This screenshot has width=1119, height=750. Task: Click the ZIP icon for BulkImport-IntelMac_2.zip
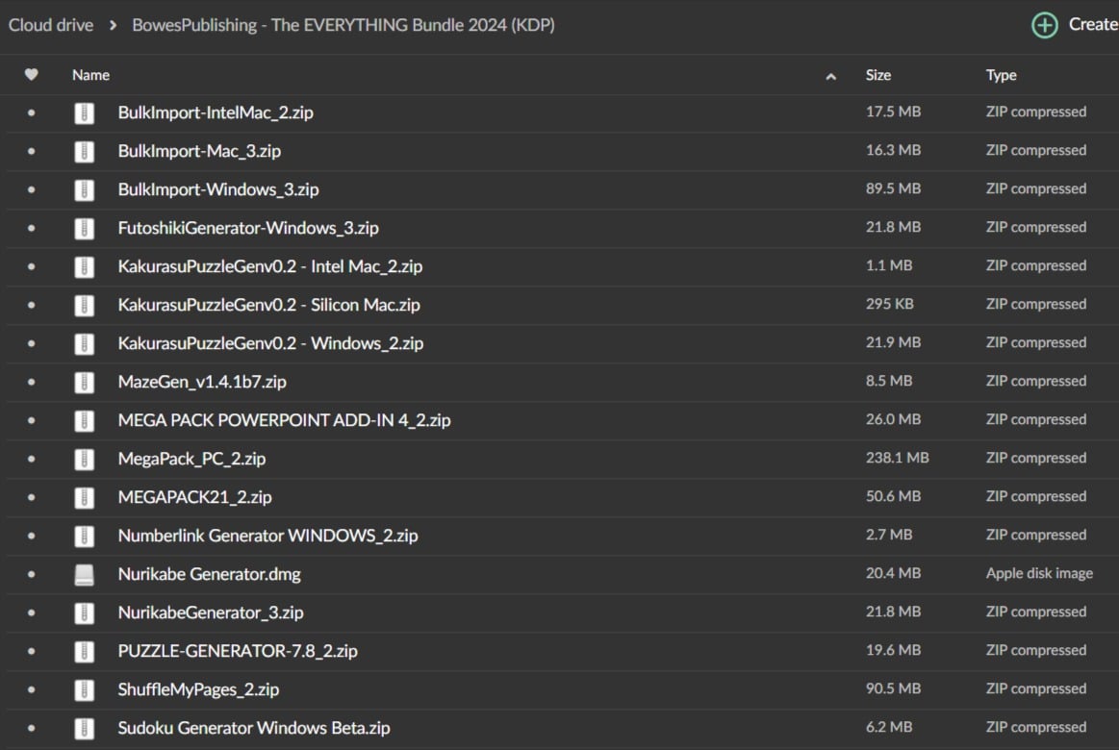(x=85, y=112)
